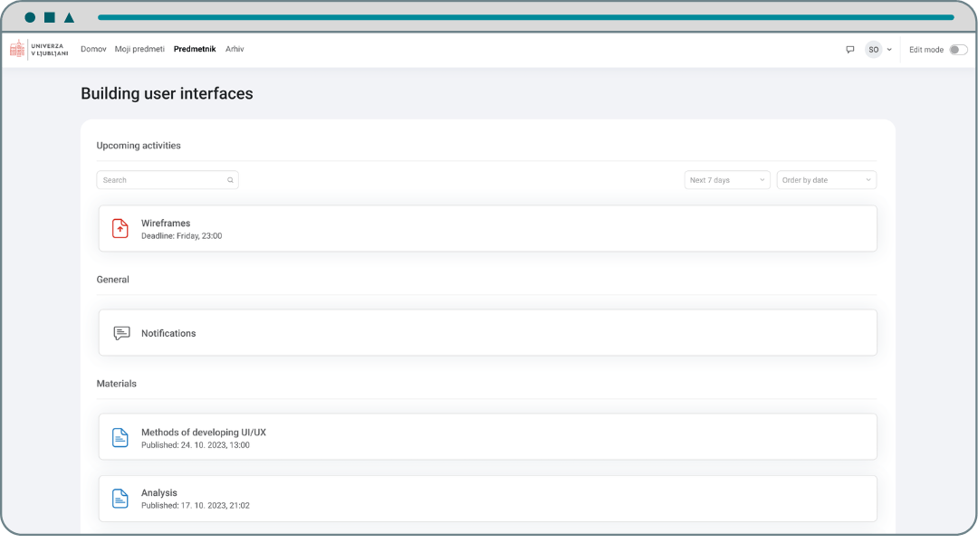
Task: Open the Arhiv menu item
Action: click(x=235, y=49)
